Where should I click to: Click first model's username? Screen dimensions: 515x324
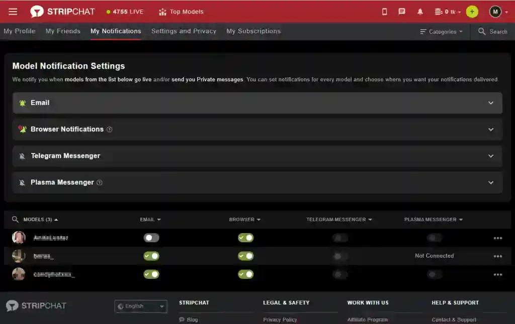(51, 238)
